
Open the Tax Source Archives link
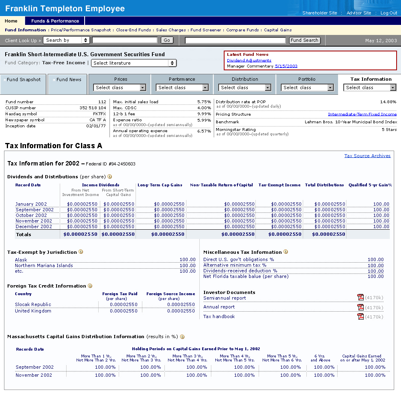[367, 156]
